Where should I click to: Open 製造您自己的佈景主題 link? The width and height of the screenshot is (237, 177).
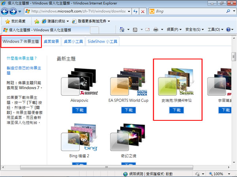(x=24, y=70)
